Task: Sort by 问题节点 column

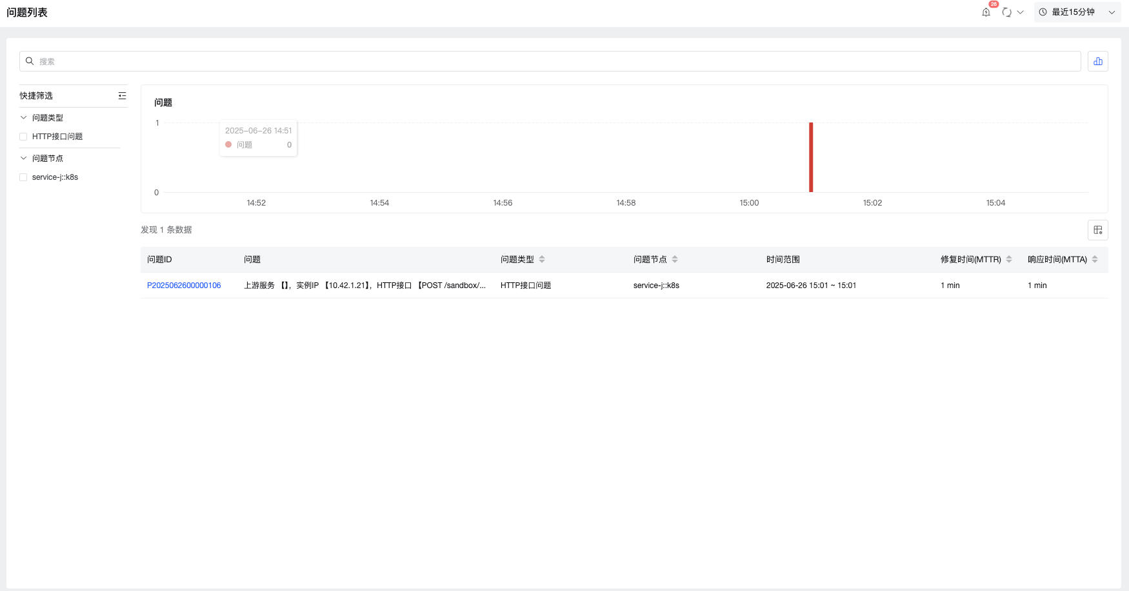Action: [675, 259]
